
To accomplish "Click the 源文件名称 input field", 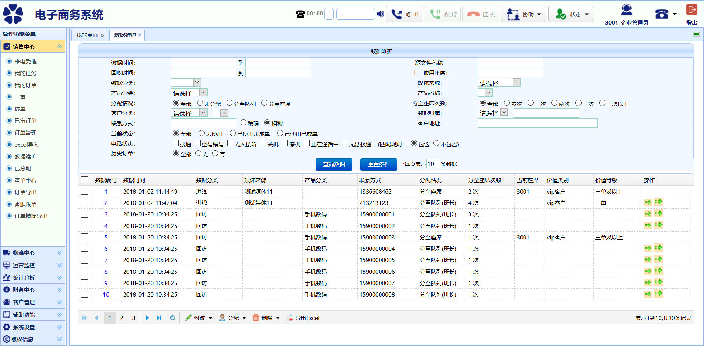I will point(510,63).
